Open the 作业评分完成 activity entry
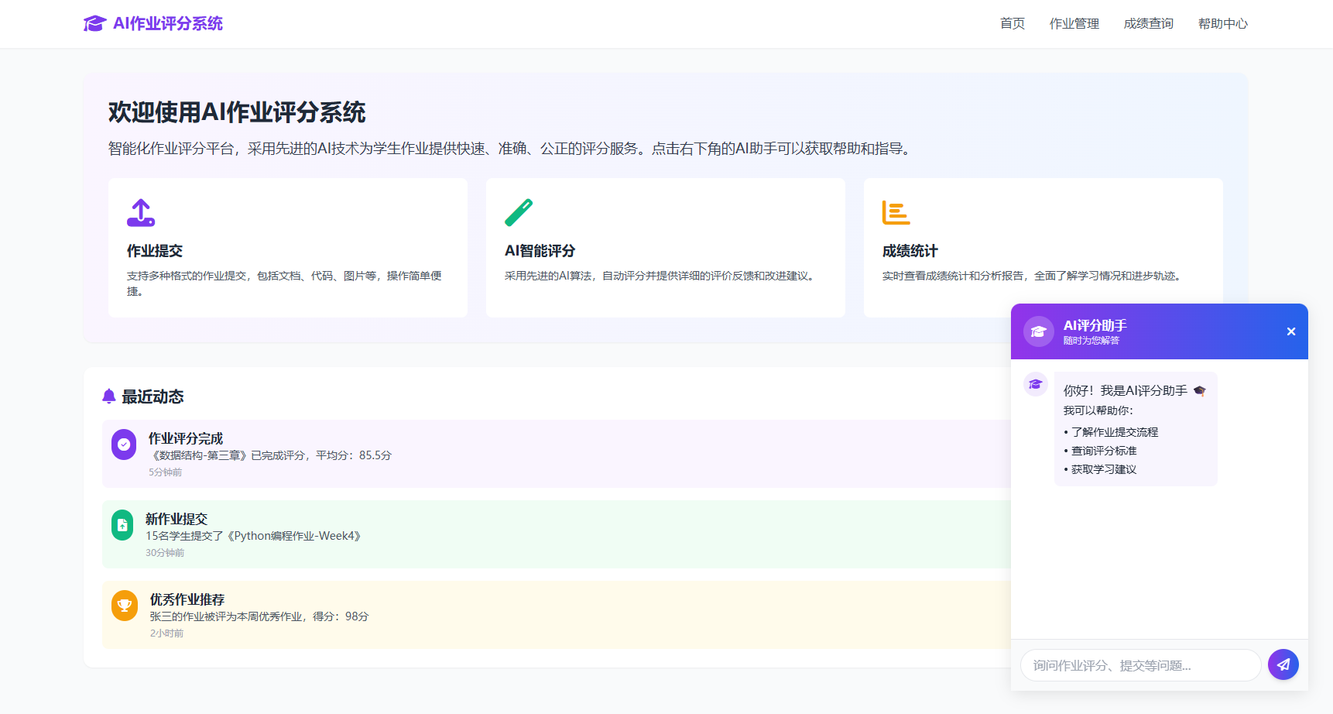Image resolution: width=1333 pixels, height=714 pixels. coord(557,454)
